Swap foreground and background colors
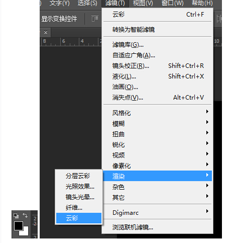Image resolution: width=235 pixels, height=243 pixels. pyautogui.click(x=25, y=215)
